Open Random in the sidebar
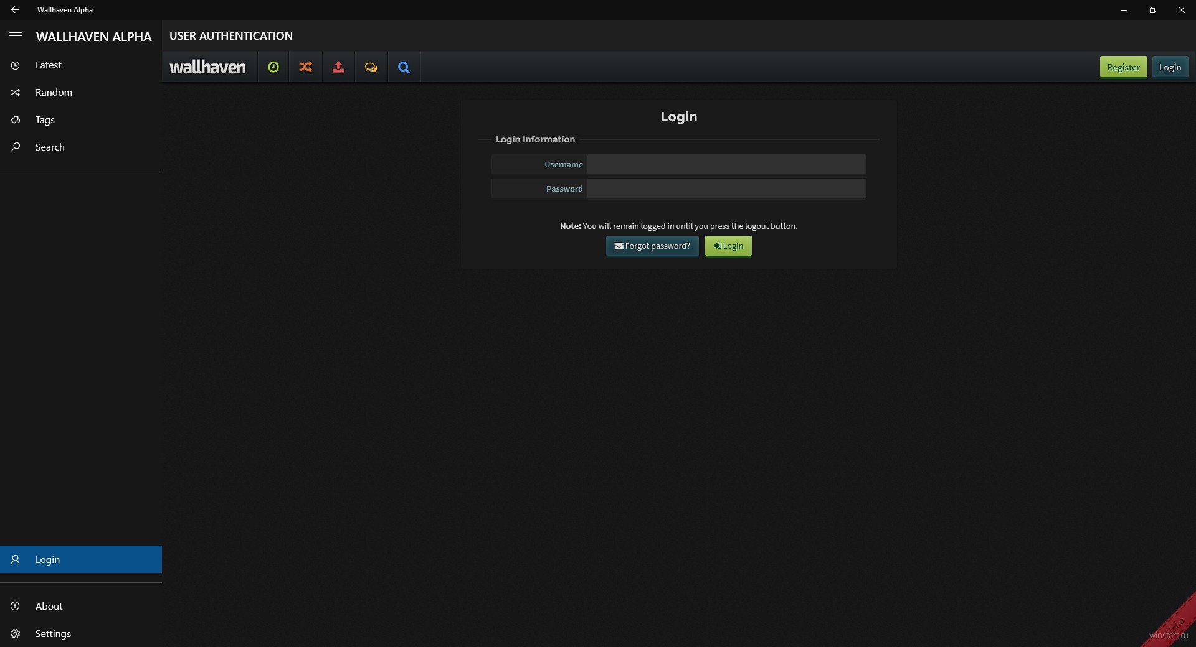 point(81,93)
